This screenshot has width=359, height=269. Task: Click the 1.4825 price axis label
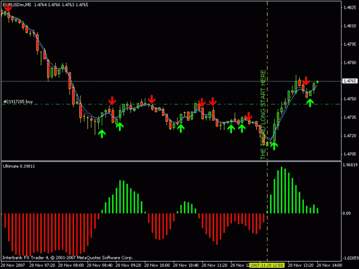(350, 7)
